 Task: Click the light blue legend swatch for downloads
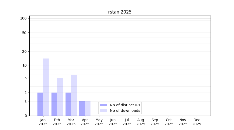(x=103, y=110)
